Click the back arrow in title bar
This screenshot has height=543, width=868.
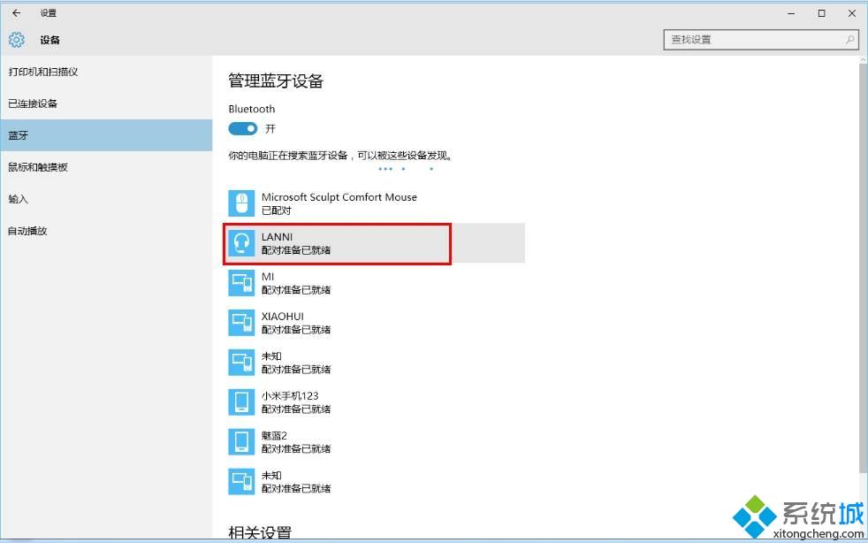click(16, 12)
